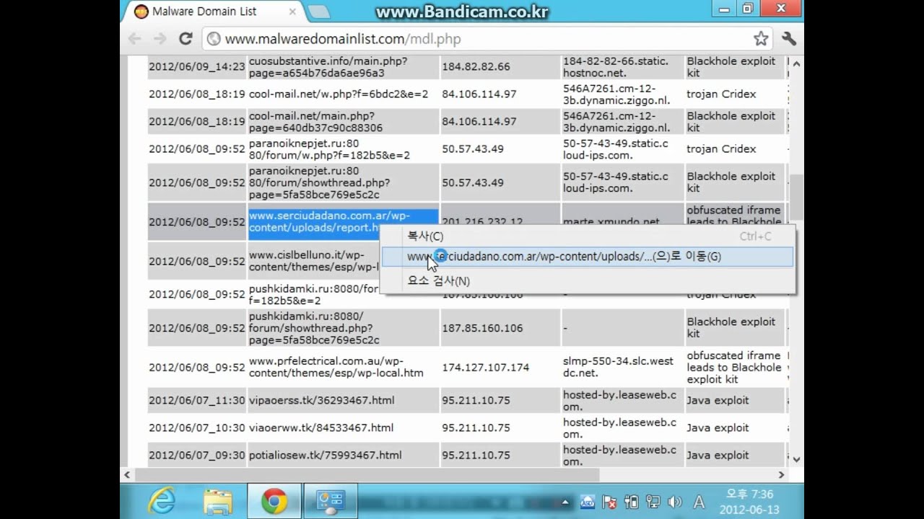This screenshot has height=519, width=924.
Task: Click date 2012/06/07_10:30
Action: (197, 427)
